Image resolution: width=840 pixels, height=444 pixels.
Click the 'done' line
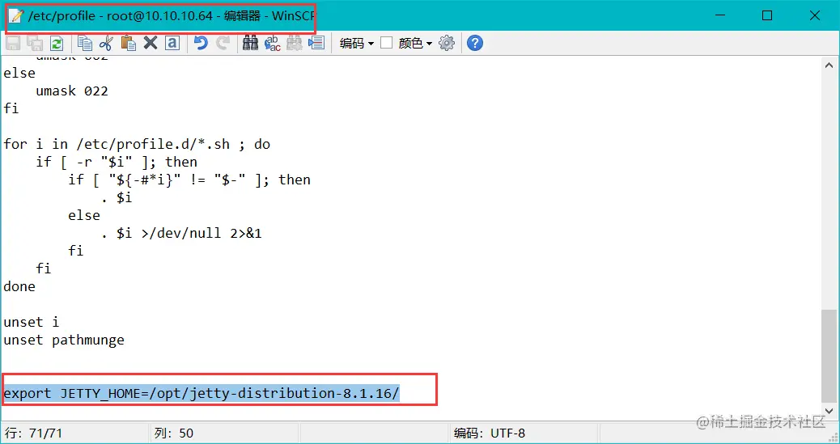[x=19, y=286]
